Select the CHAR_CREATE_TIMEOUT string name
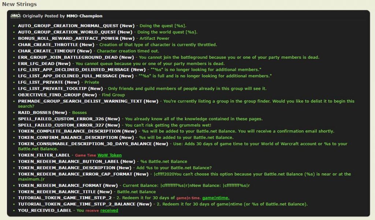 [x=47, y=51]
